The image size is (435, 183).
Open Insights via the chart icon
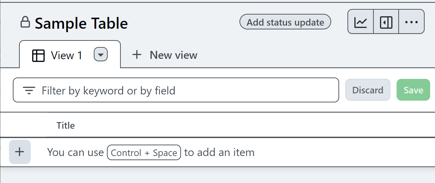(x=361, y=22)
